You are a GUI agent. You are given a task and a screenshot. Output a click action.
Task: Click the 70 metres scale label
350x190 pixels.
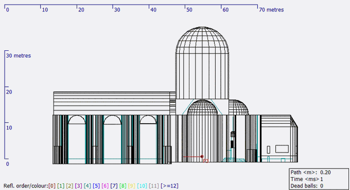(271, 10)
